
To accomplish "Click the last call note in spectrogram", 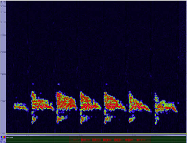I will click(166, 108).
